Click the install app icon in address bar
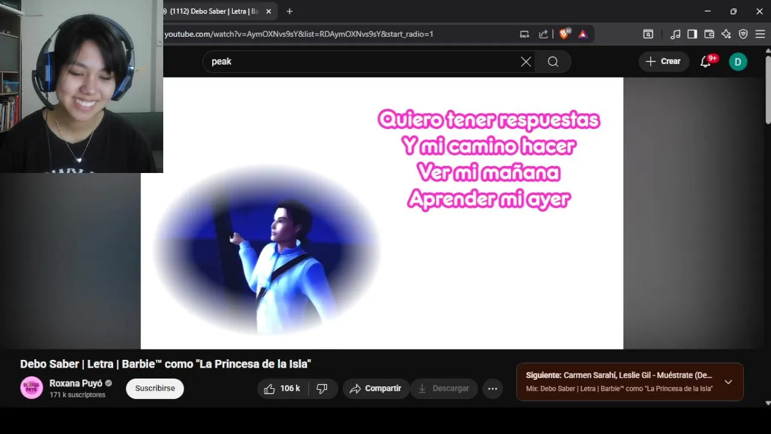This screenshot has width=771, height=434. [x=525, y=34]
